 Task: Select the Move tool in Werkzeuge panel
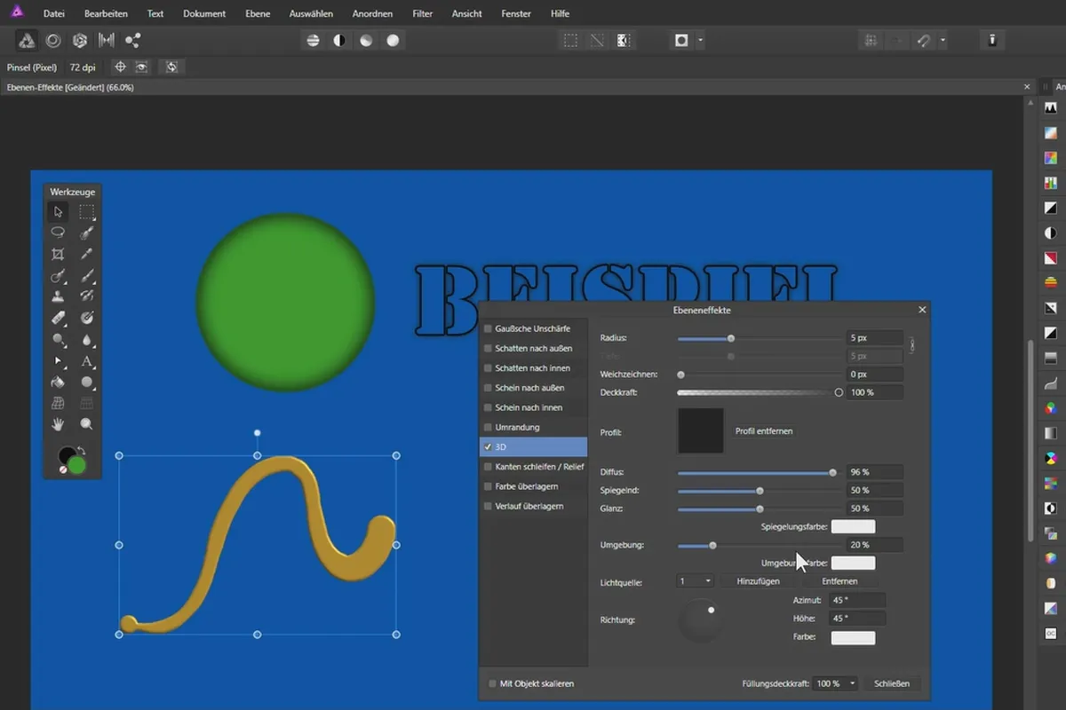[x=58, y=211]
